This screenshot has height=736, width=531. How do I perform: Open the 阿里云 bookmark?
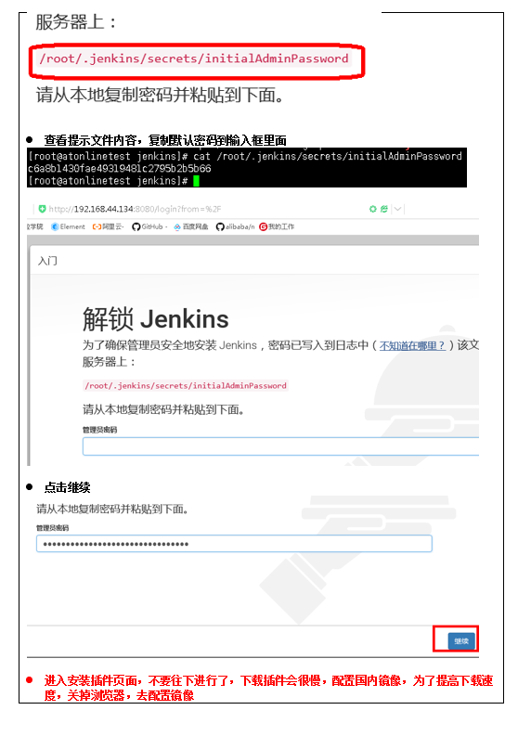pos(108,226)
